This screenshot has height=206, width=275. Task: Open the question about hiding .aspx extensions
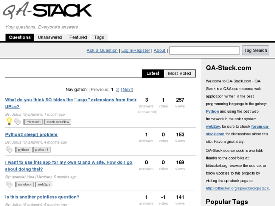(x=71, y=103)
